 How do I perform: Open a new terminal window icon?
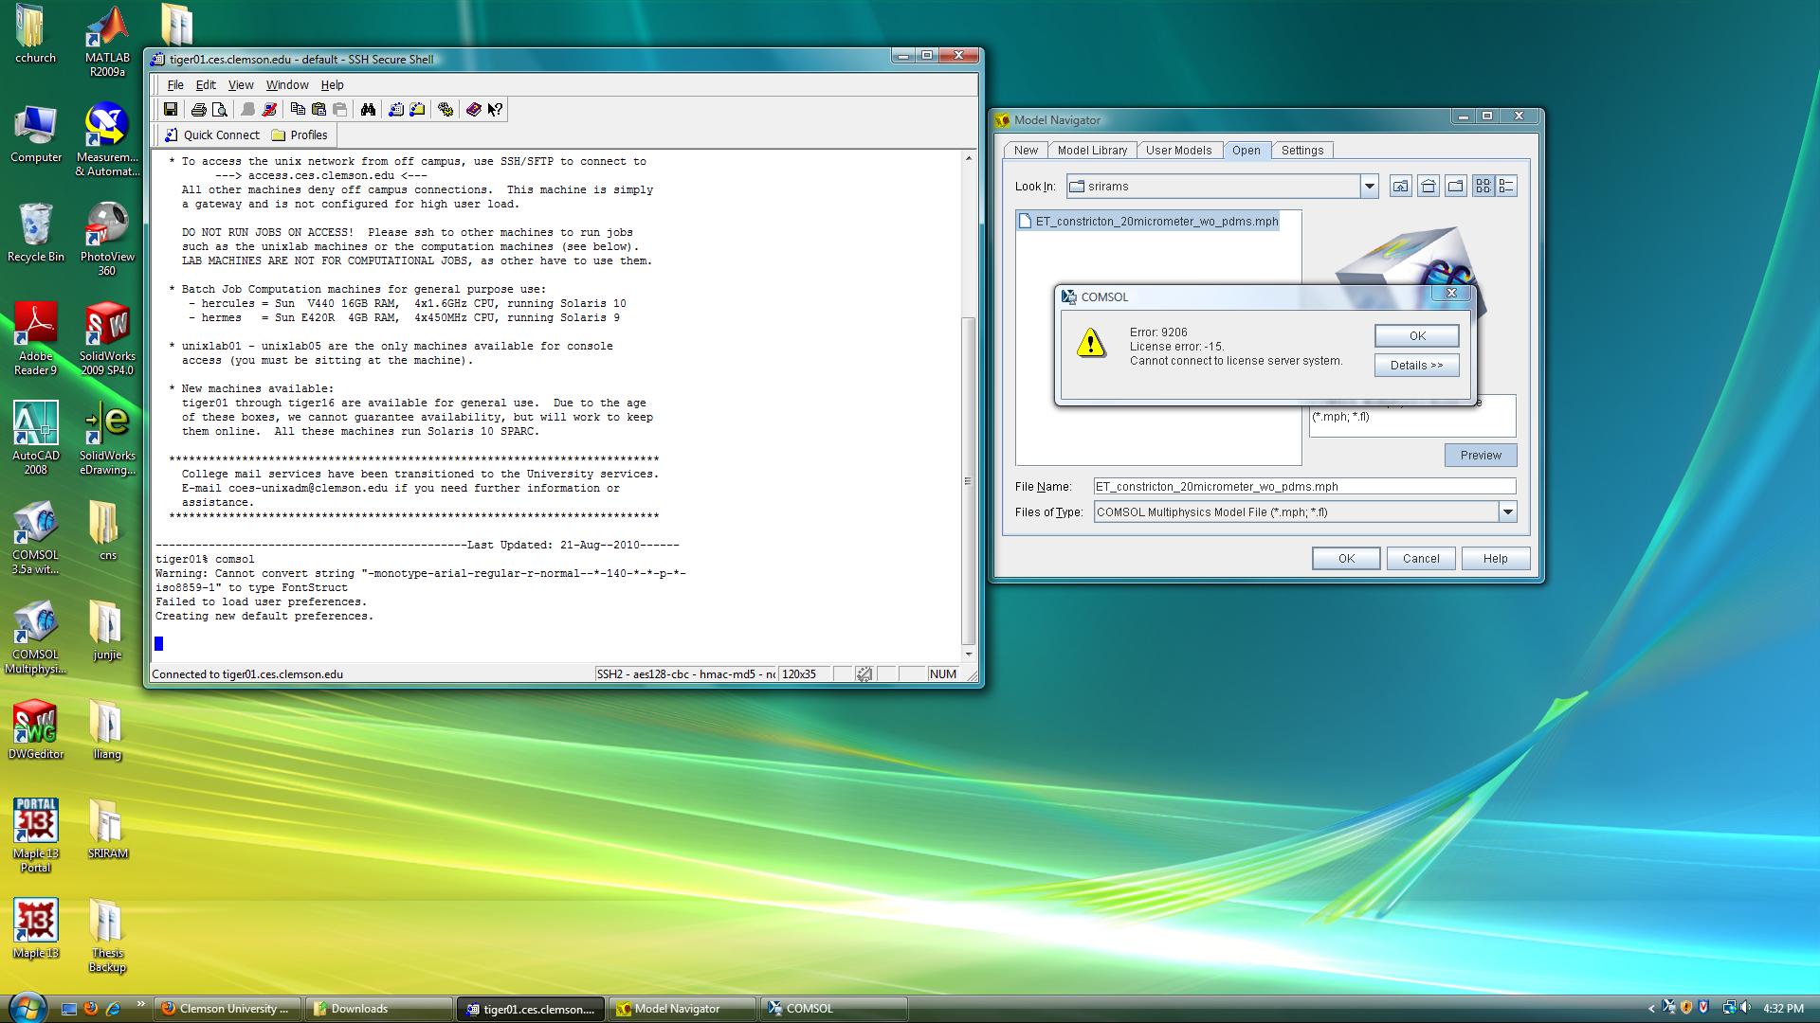(x=396, y=110)
